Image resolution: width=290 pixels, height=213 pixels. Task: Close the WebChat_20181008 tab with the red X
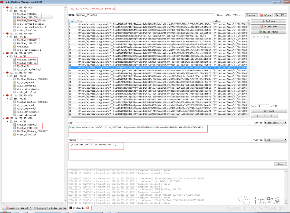click(114, 9)
